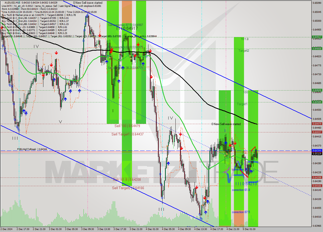Viewport: 323px width, 232px height.
Task: Click the '2 Dec 17:30' time axis label
Action: 22,229
